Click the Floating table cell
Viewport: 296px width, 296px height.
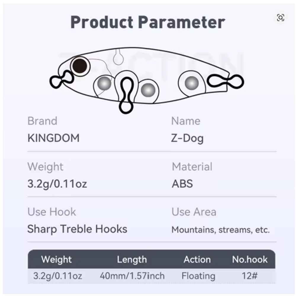tap(198, 276)
